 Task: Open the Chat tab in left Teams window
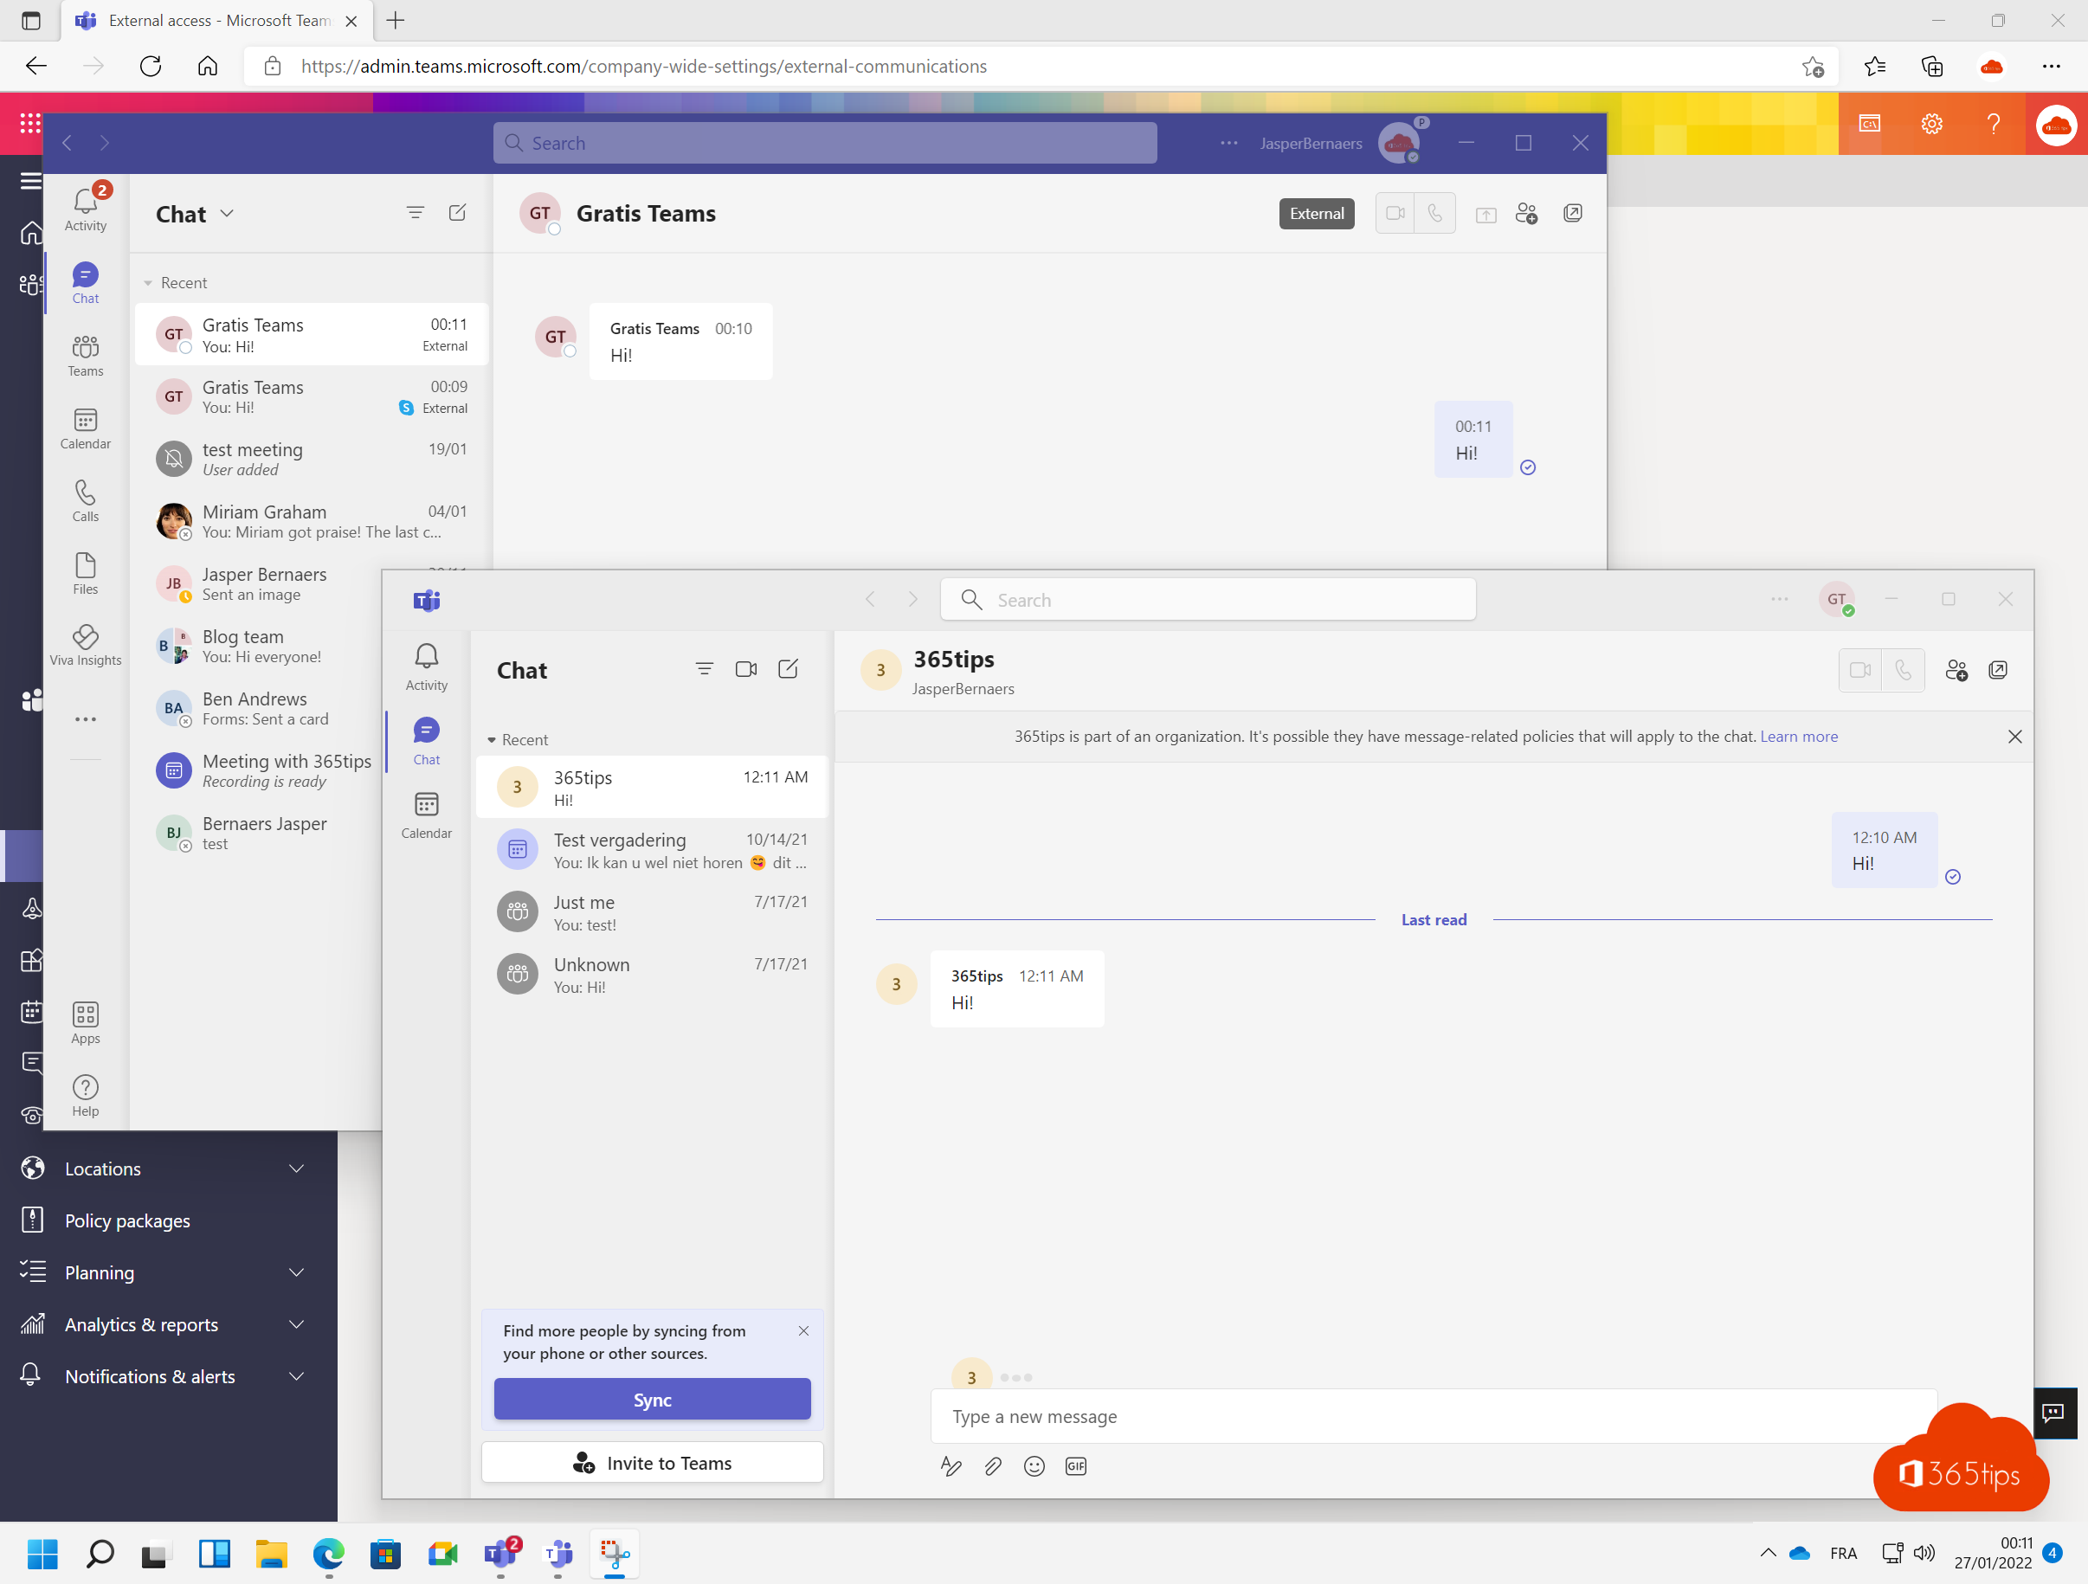[x=85, y=281]
